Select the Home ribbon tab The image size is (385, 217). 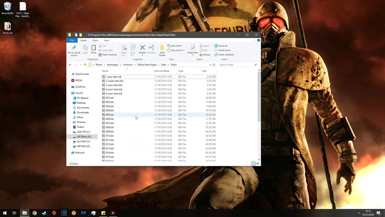coord(83,40)
